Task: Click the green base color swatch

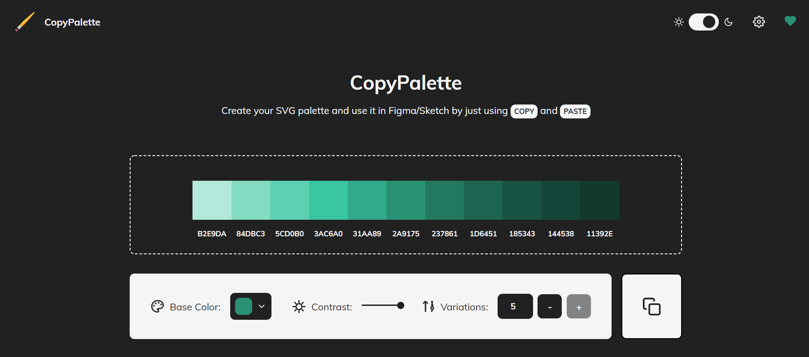Action: coord(244,306)
